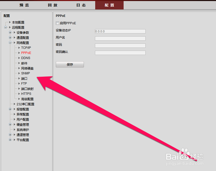Expand the 通道管理 plus box
The image size is (216, 171).
click(10, 134)
